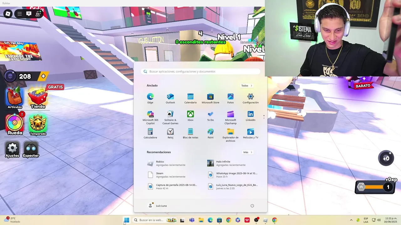The image size is (401, 225).
Task: Open LinkedIn from pinned apps
Action: [x=251, y=116]
